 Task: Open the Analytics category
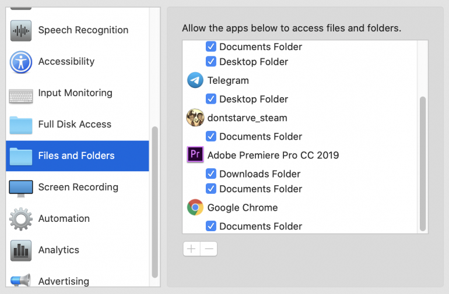point(78,250)
